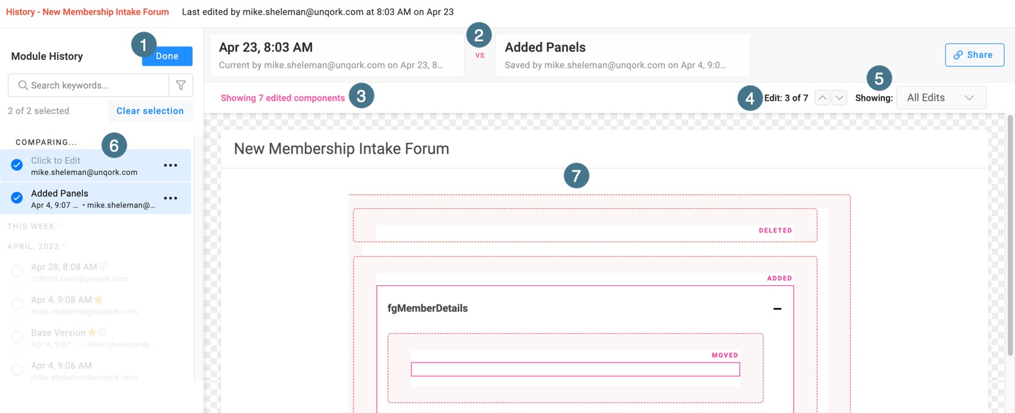Viewport: 1015px width, 413px height.
Task: Click the DELETED component block
Action: pyautogui.click(x=585, y=225)
